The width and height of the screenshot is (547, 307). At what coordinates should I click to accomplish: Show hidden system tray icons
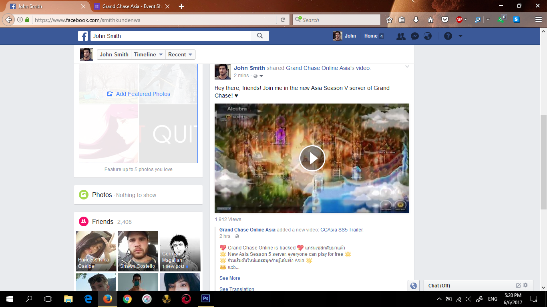click(x=439, y=299)
